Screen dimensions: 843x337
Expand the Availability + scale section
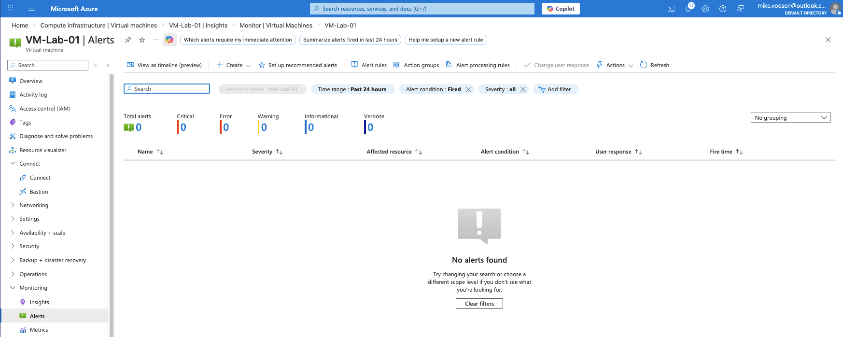tap(13, 233)
